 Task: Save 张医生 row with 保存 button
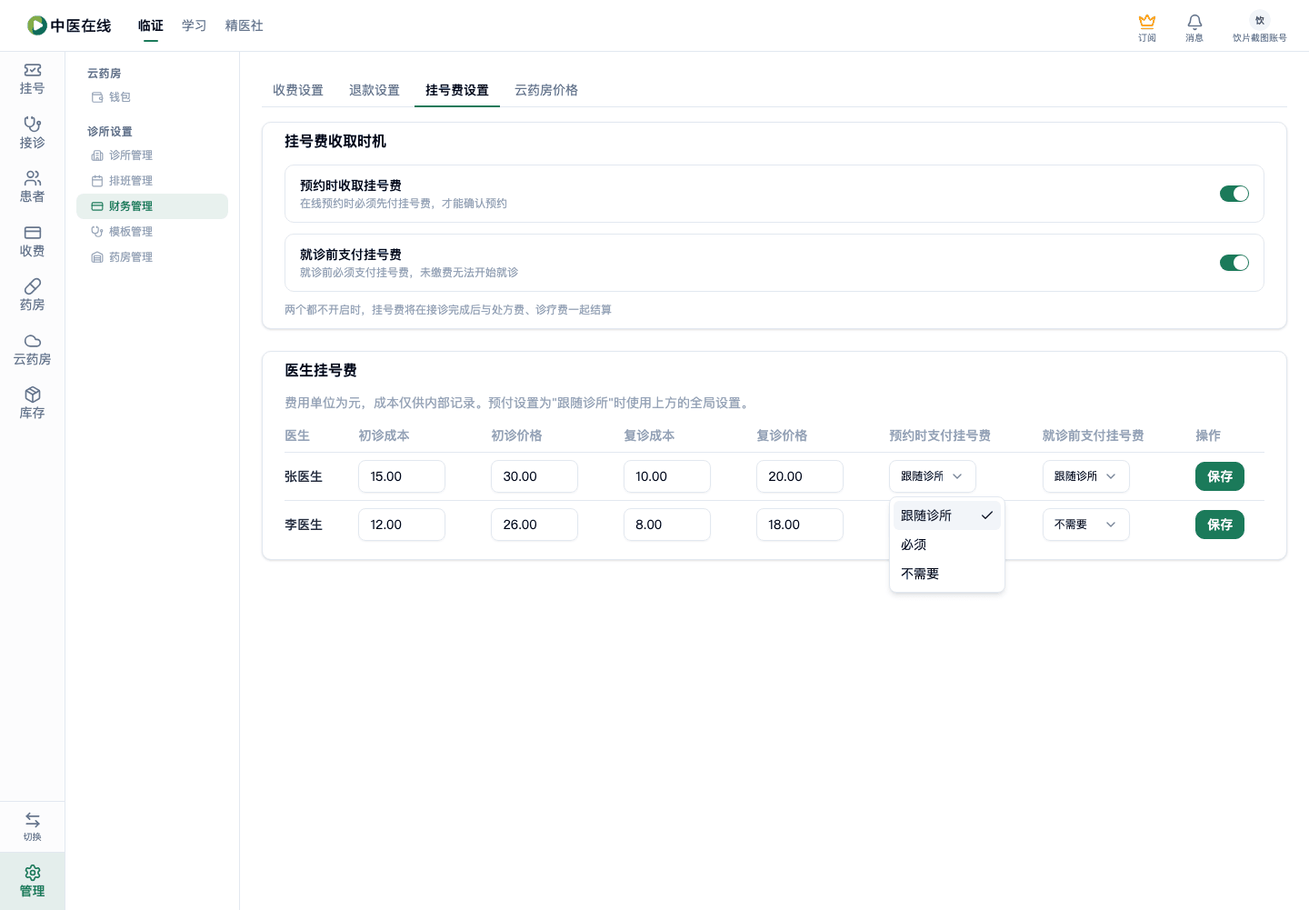(x=1220, y=476)
